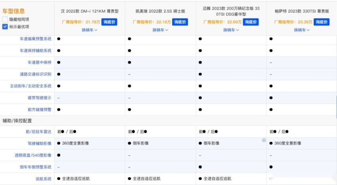Open 换辆车 dropdown under 帕萨特 2023款
The width and height of the screenshot is (337, 185).
pyautogui.click(x=302, y=30)
